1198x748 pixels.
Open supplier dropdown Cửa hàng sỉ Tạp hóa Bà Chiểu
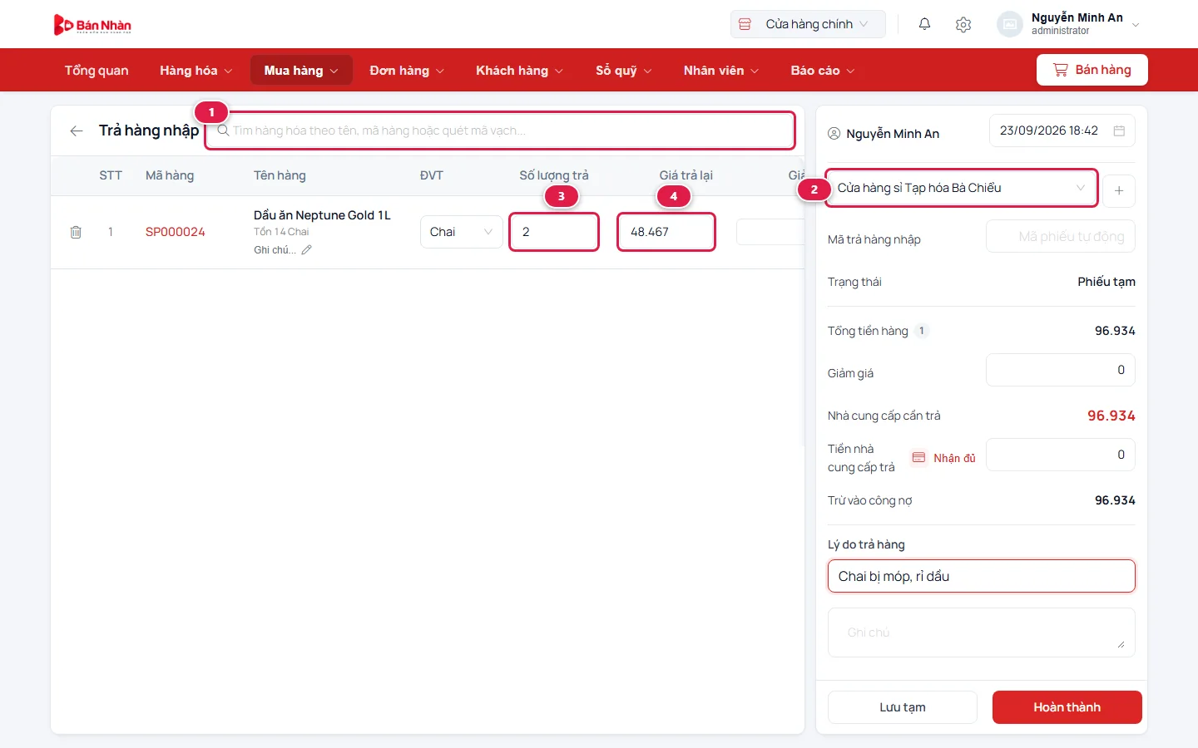pyautogui.click(x=961, y=188)
